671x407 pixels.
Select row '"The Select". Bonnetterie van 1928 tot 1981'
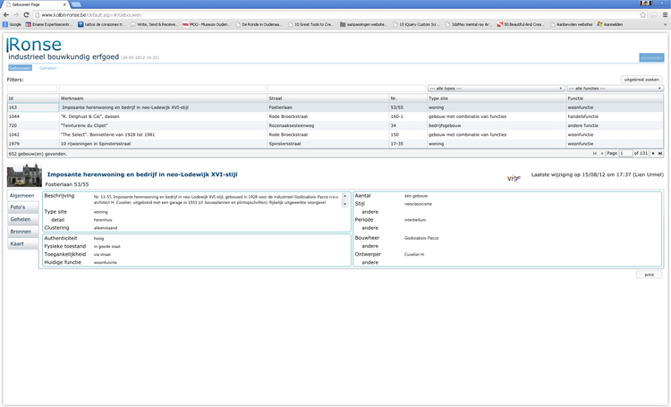(x=335, y=134)
